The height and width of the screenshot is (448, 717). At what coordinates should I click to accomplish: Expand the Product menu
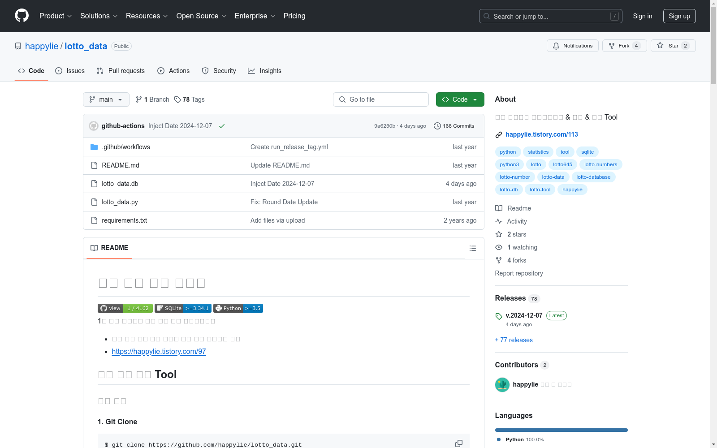(x=56, y=16)
